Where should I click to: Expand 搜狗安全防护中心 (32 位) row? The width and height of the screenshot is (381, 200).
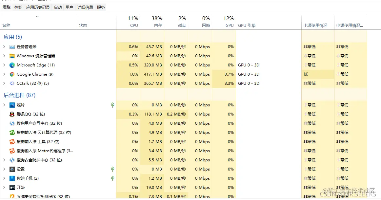(4, 160)
